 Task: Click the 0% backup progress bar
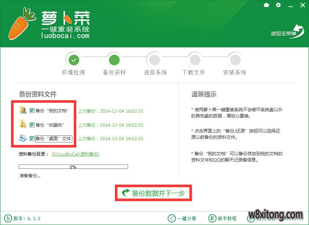pos(73,167)
